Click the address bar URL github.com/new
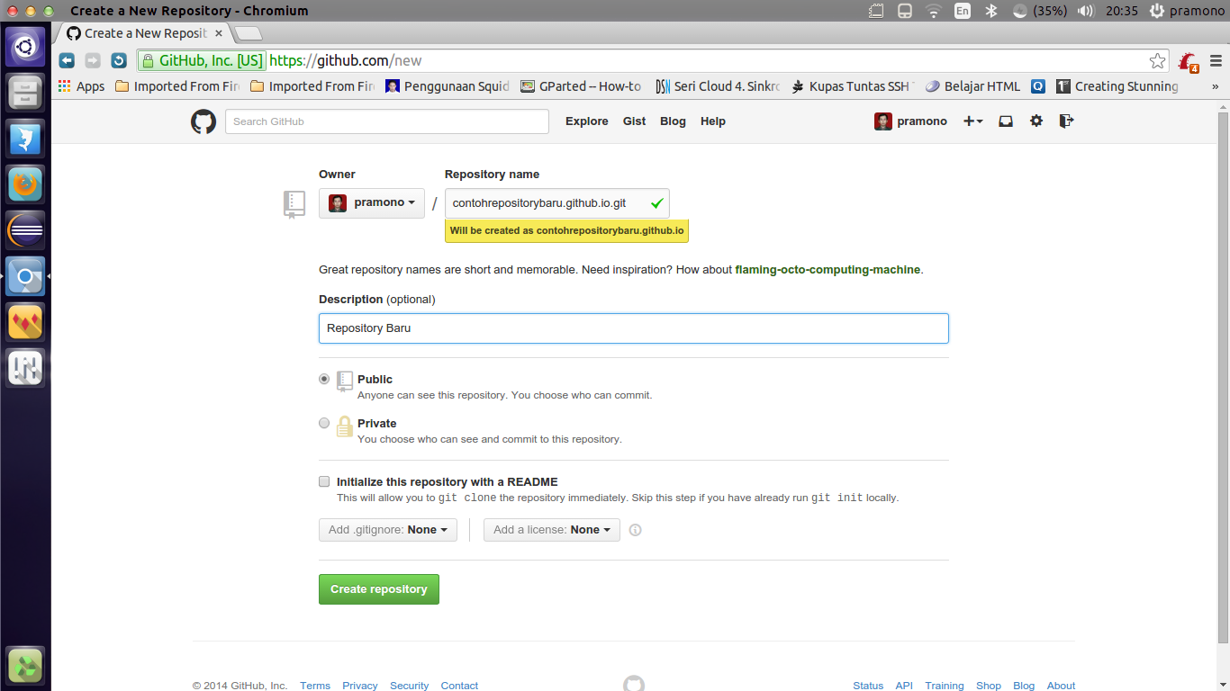This screenshot has height=691, width=1230. coord(345,61)
